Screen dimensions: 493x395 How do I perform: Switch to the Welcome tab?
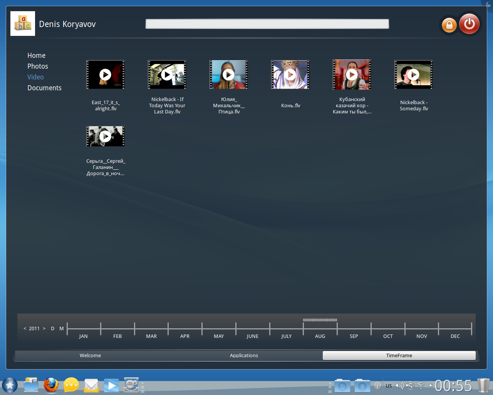[x=90, y=355]
